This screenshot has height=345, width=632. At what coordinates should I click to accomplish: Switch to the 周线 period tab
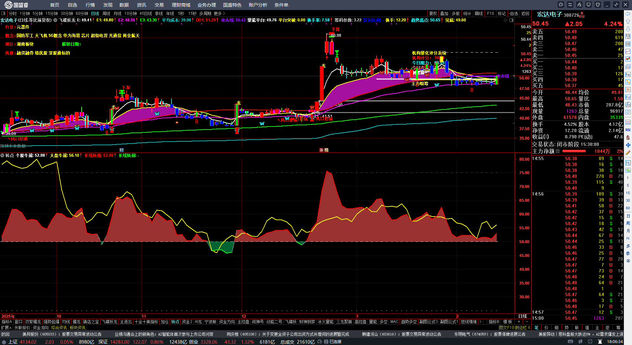[x=106, y=13]
